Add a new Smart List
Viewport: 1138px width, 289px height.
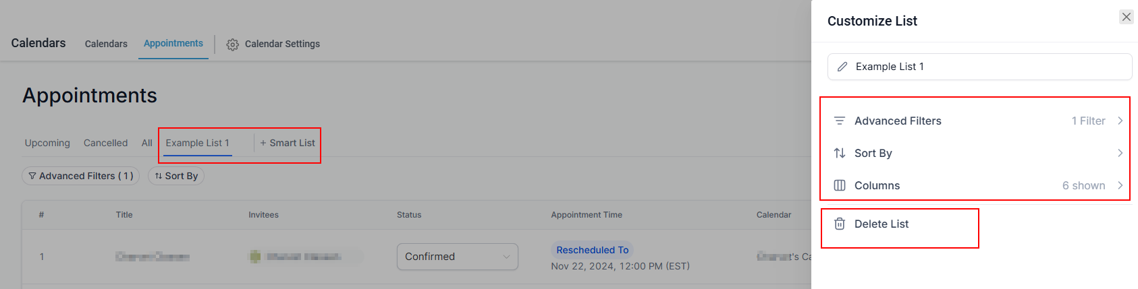tap(288, 143)
